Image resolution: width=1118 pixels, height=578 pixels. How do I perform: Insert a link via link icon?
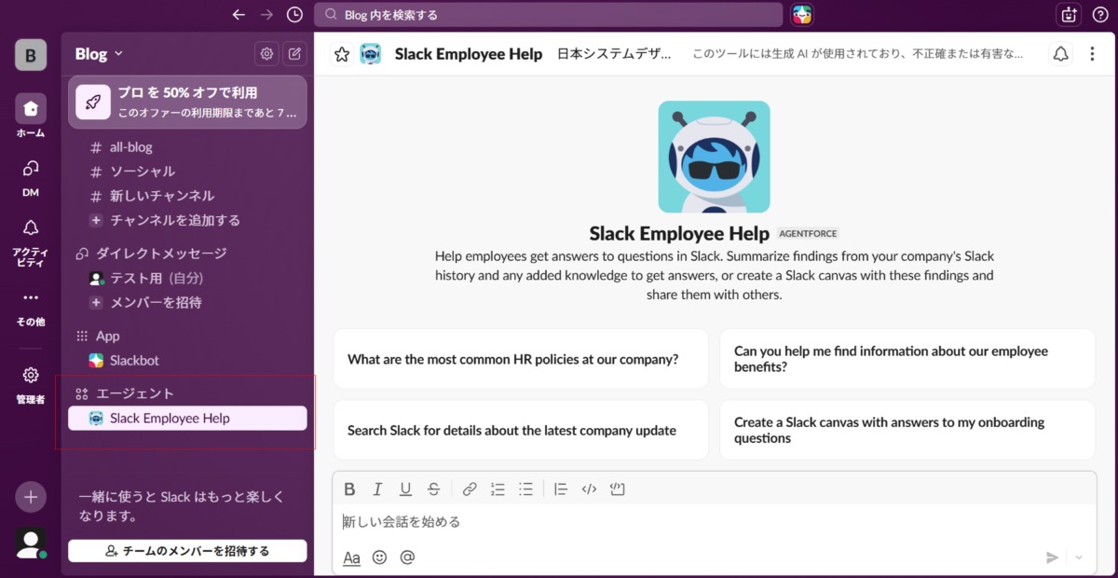(x=470, y=489)
